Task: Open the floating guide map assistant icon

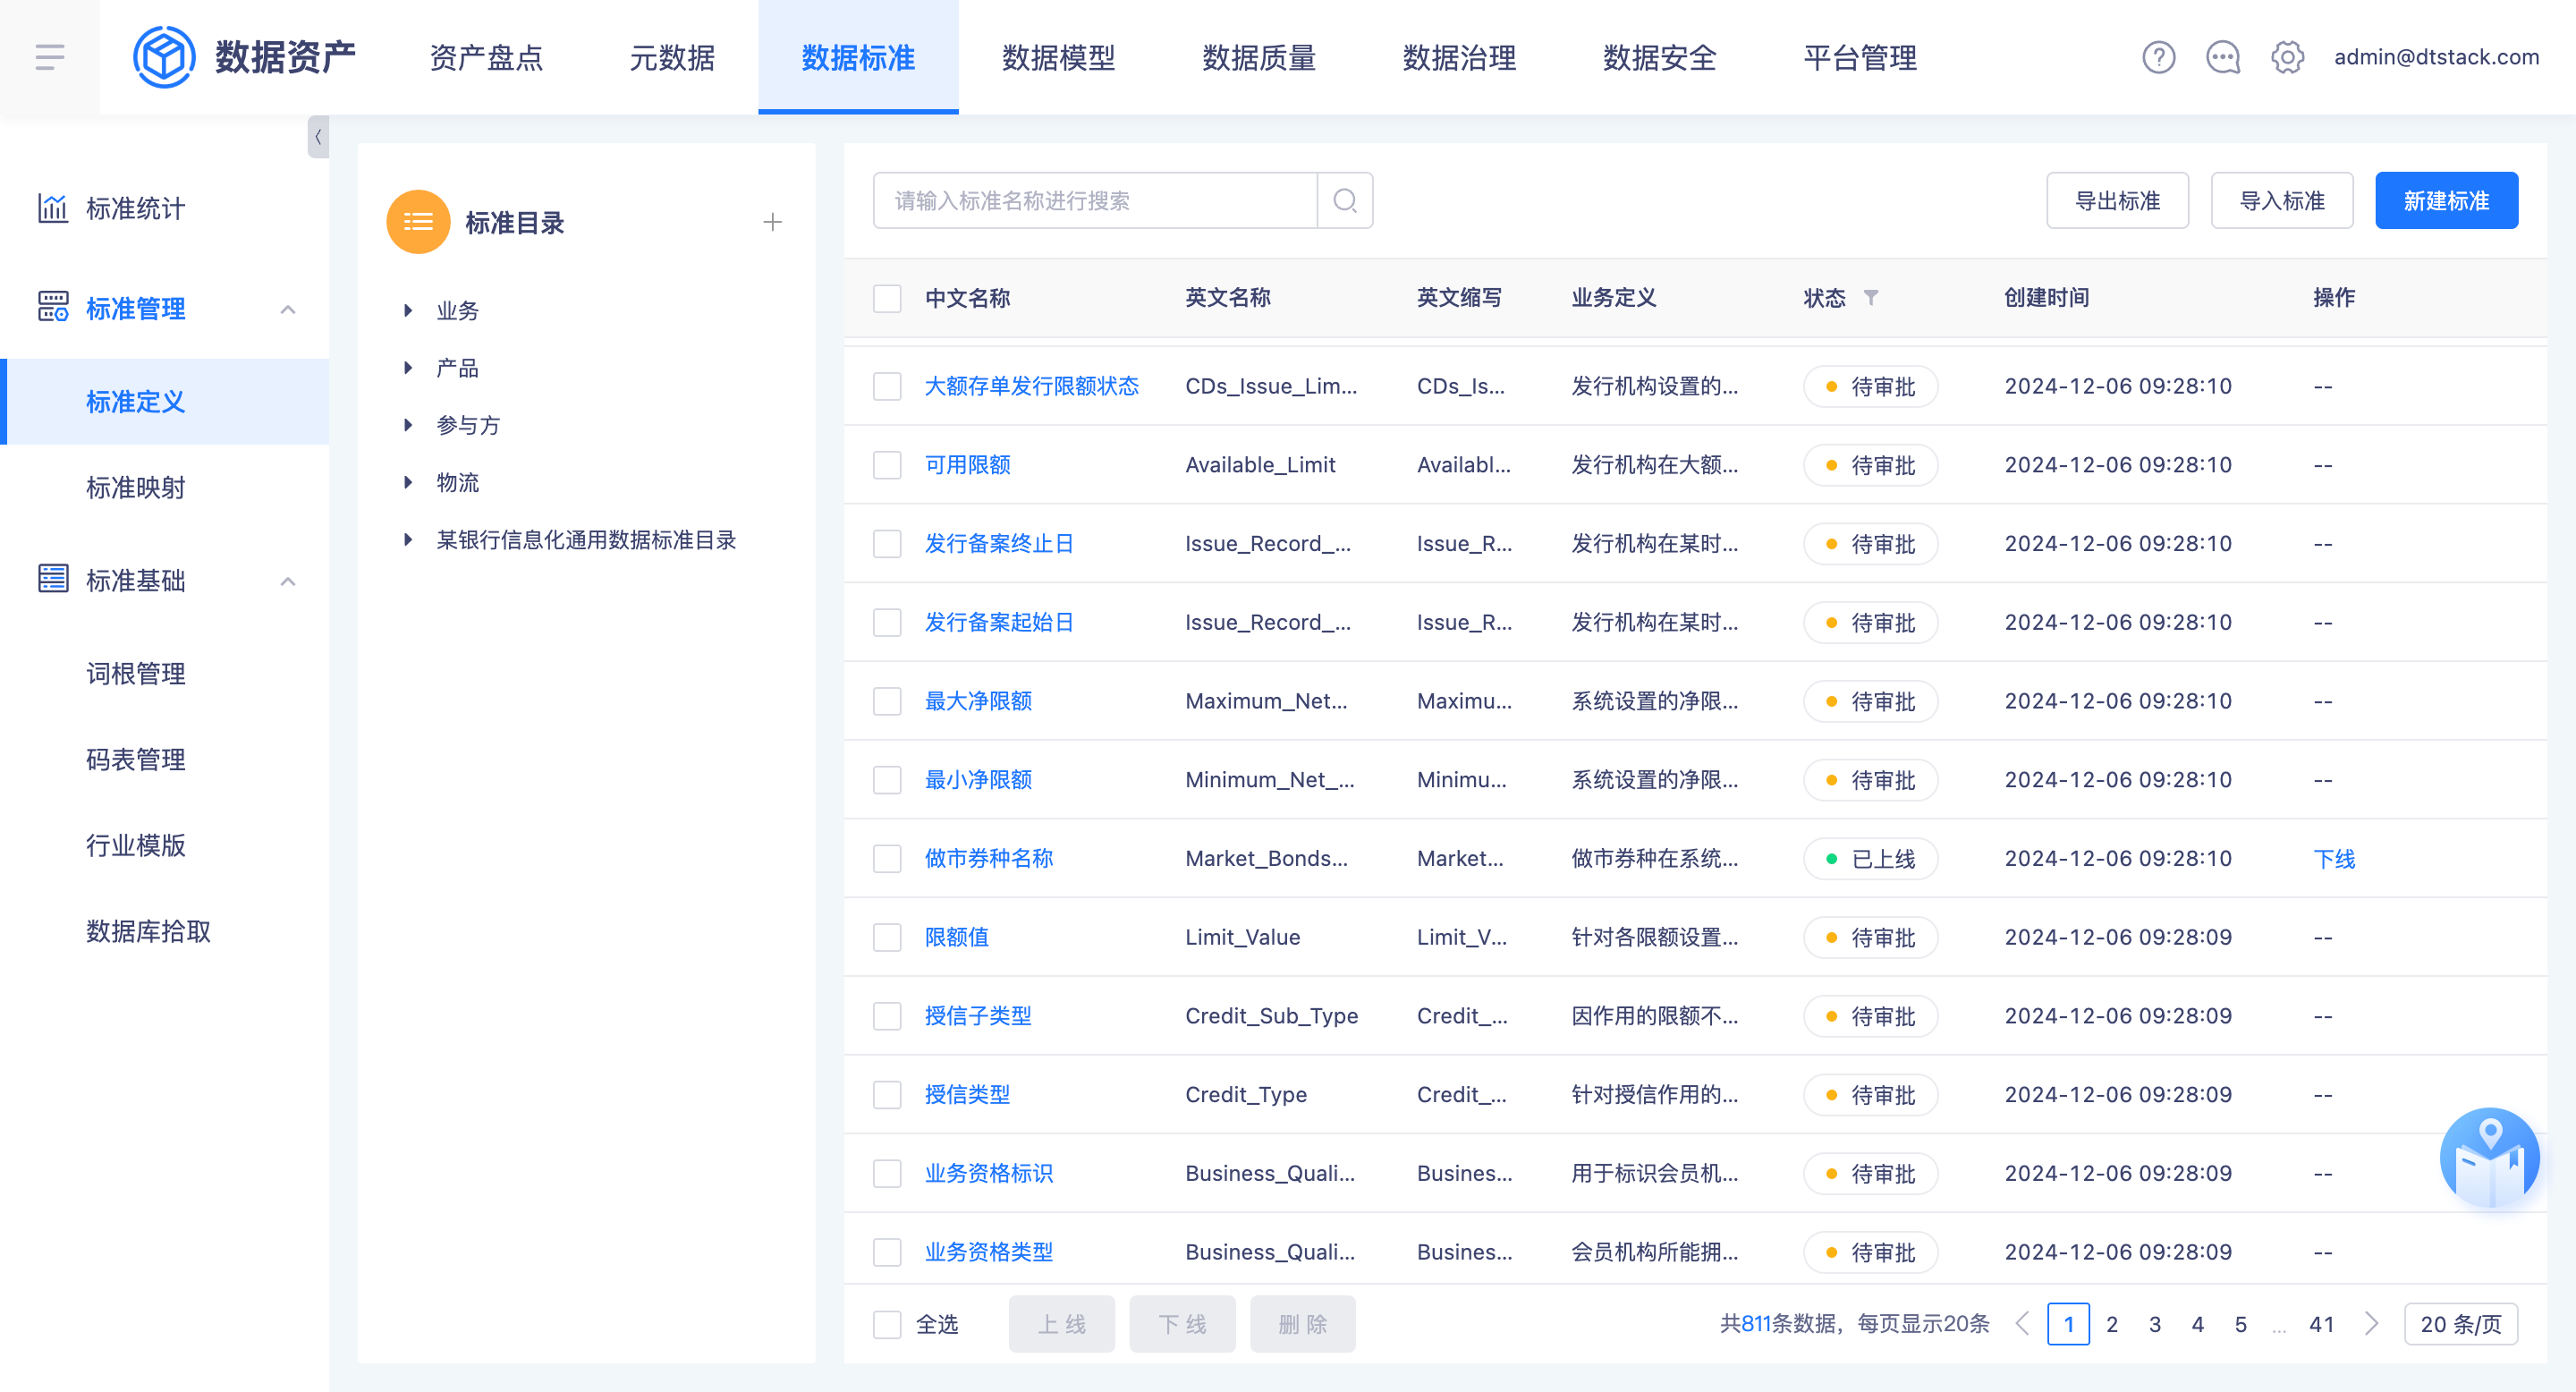Action: coord(2489,1158)
